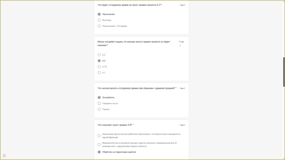This screenshot has height=160, width=285.
Task: Choose the "Выговор" radio option
Action: (x=99, y=20)
